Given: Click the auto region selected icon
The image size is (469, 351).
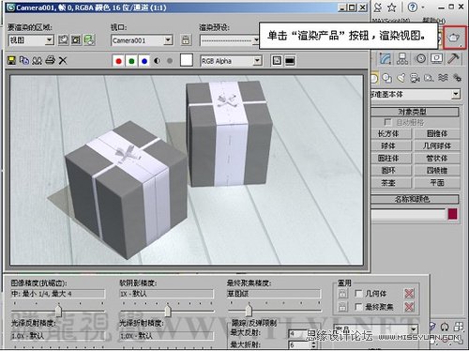Looking at the screenshot, I should click(76, 40).
